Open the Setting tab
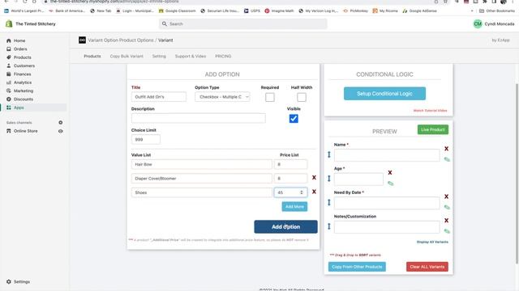Image resolution: width=519 pixels, height=291 pixels. click(x=159, y=57)
